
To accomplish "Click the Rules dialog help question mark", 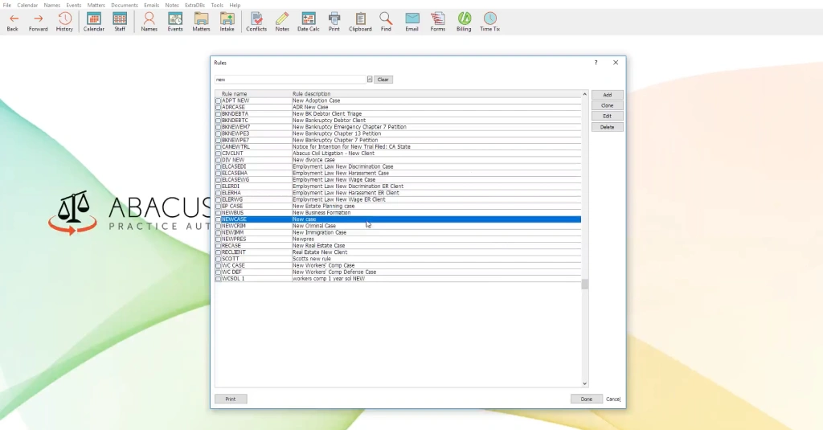I will click(596, 63).
